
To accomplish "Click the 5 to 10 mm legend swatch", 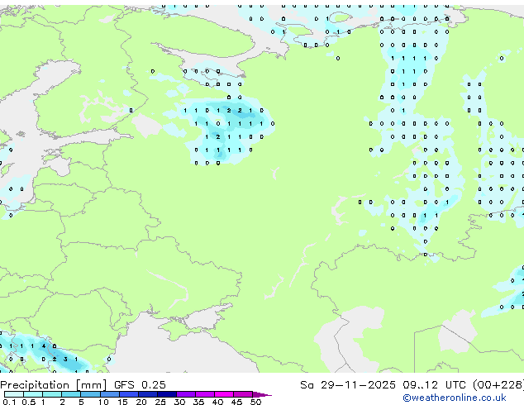I will [x=90, y=394].
